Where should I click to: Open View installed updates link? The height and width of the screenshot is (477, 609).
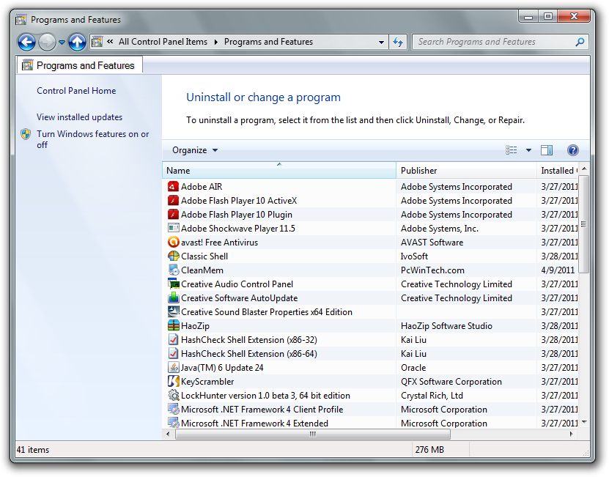pos(79,117)
